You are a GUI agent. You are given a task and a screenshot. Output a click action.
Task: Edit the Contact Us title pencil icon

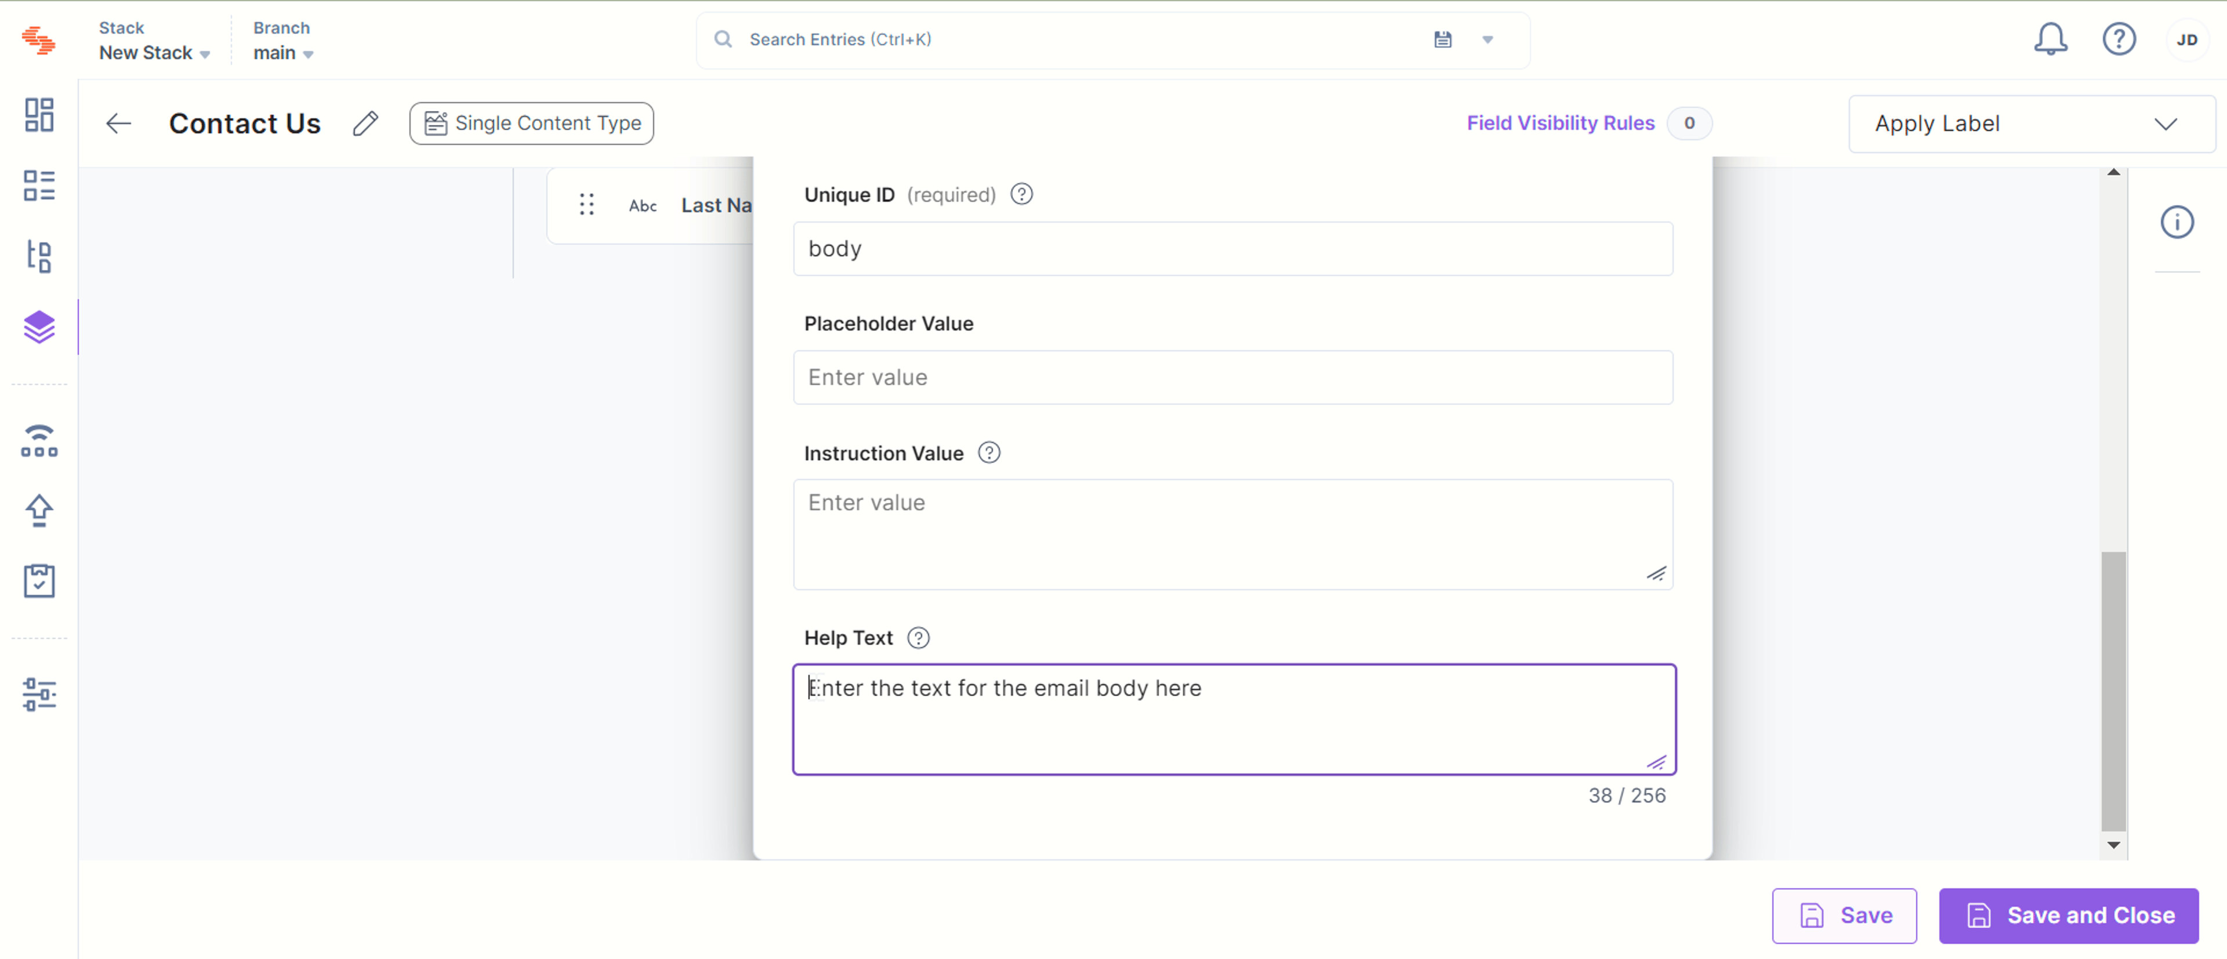366,123
